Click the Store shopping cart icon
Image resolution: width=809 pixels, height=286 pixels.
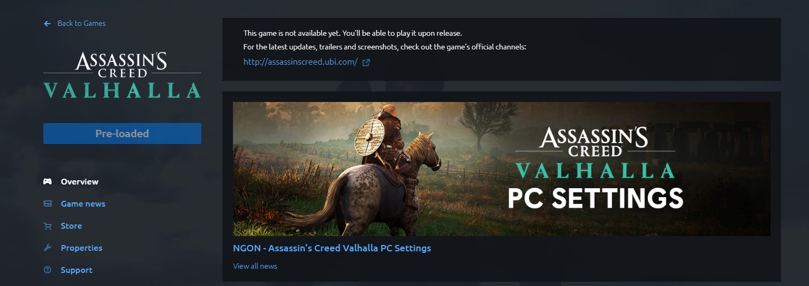pos(47,226)
